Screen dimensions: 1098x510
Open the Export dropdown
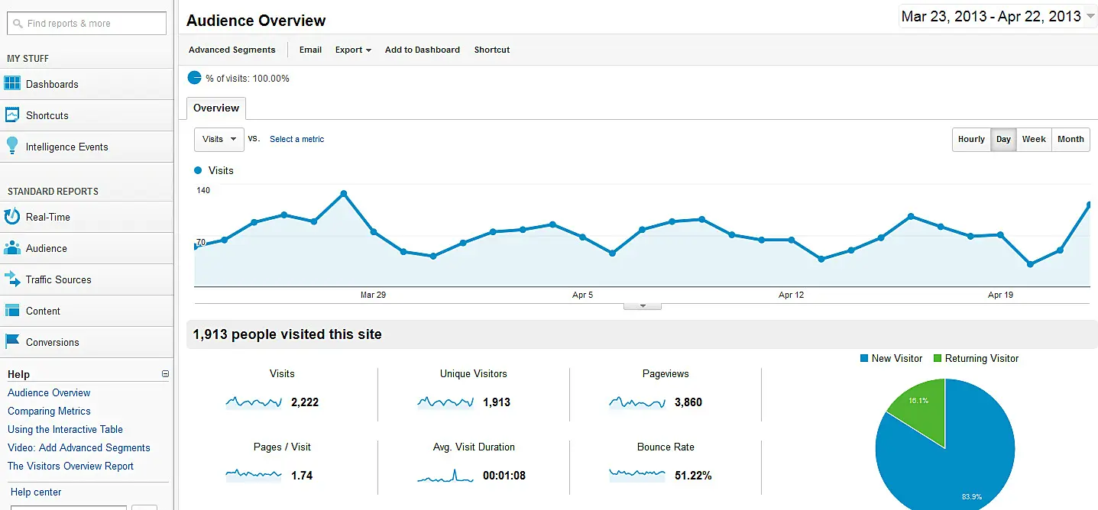(x=352, y=50)
